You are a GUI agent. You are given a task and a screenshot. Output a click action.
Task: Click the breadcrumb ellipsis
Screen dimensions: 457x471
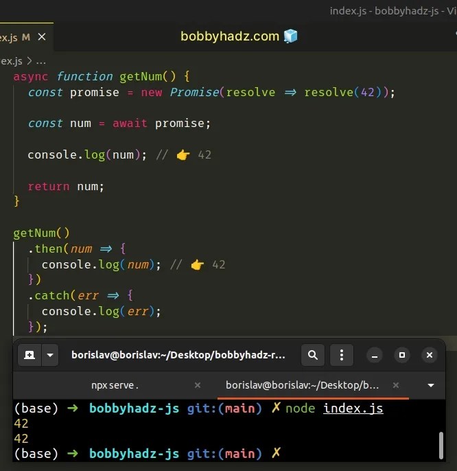pyautogui.click(x=41, y=62)
